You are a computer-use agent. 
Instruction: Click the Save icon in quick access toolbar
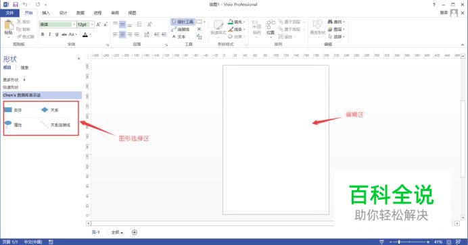[x=16, y=5]
